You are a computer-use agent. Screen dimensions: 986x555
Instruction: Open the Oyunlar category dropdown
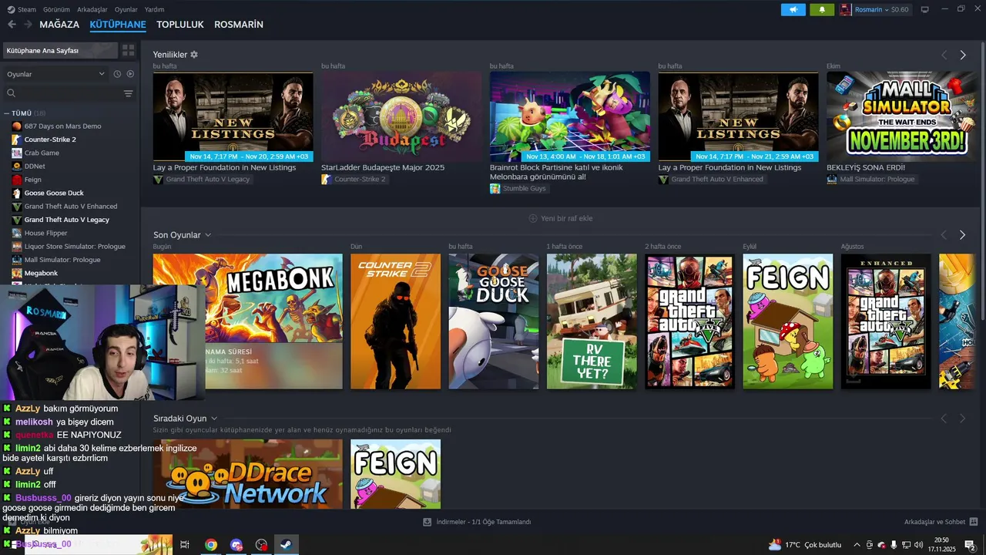click(55, 74)
